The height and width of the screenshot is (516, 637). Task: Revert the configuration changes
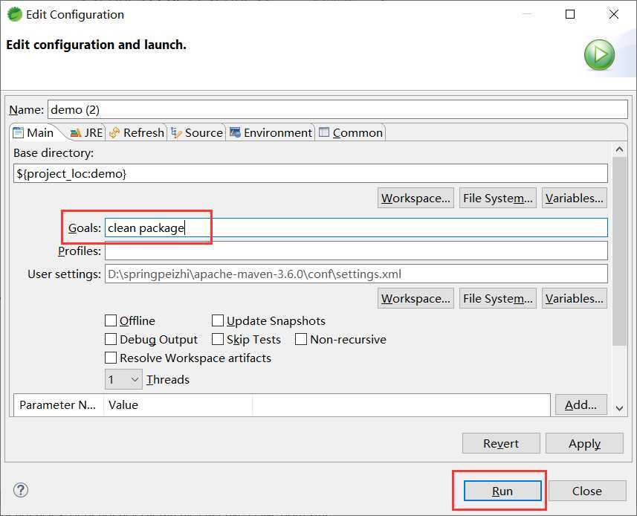pyautogui.click(x=501, y=443)
